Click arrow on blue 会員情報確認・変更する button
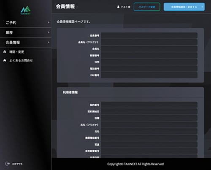The width and height of the screenshot is (211, 170). point(202,7)
